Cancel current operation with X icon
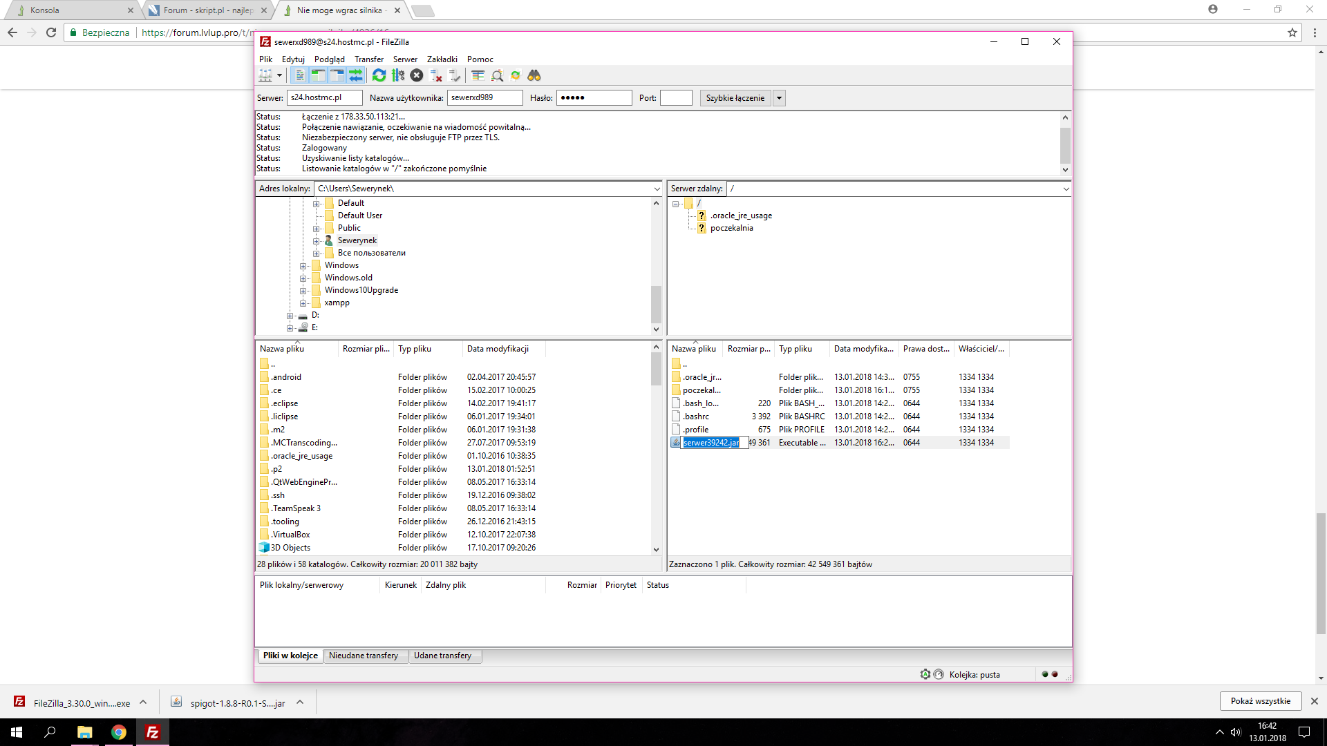1327x746 pixels. 417,75
